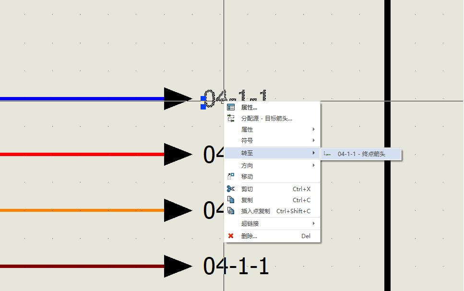Viewport: 464px width, 291px height.
Task: Expand the 符号 submenu
Action: coord(313,141)
